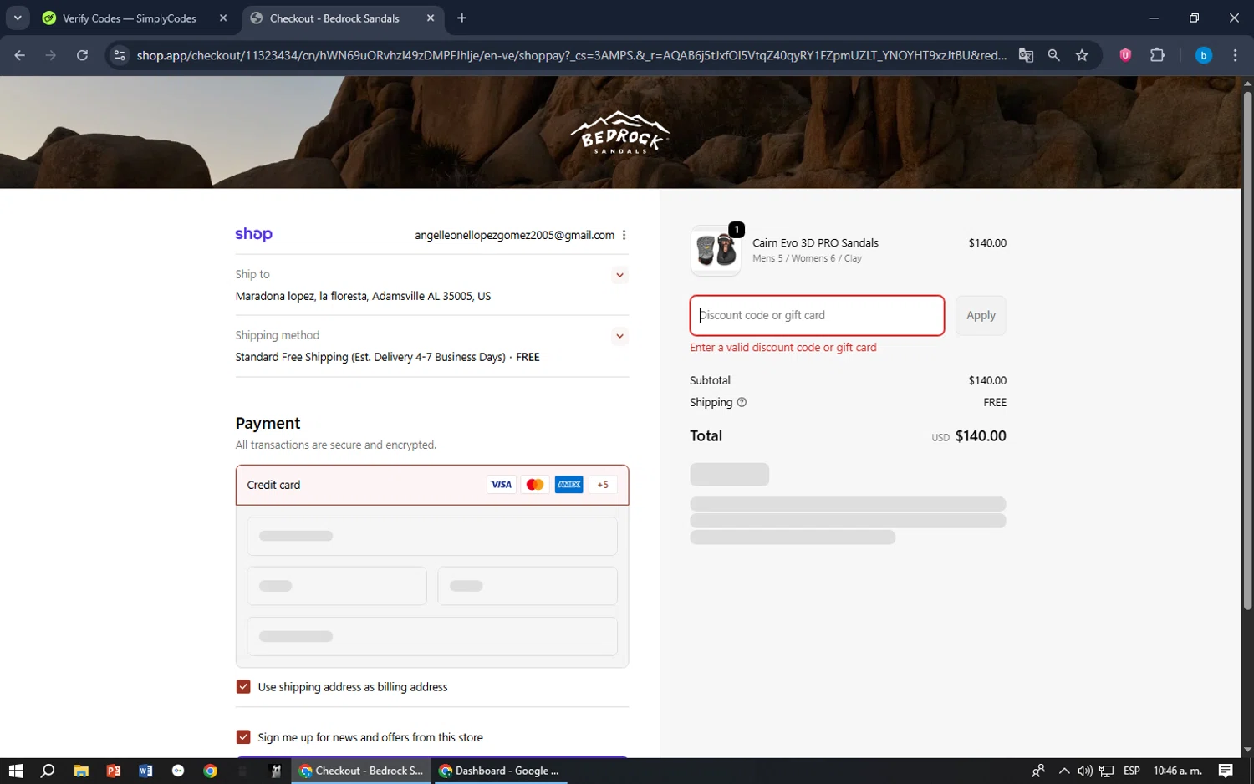Screen dimensions: 1254x784
Task: Open the red shield extension icon
Action: [x=1125, y=55]
